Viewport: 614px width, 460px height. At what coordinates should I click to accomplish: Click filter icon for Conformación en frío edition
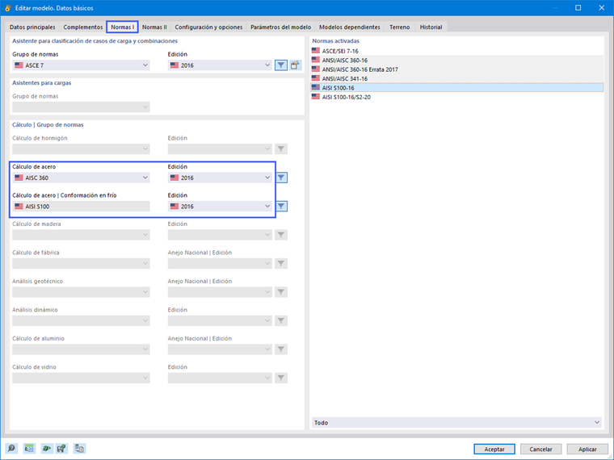click(x=281, y=206)
